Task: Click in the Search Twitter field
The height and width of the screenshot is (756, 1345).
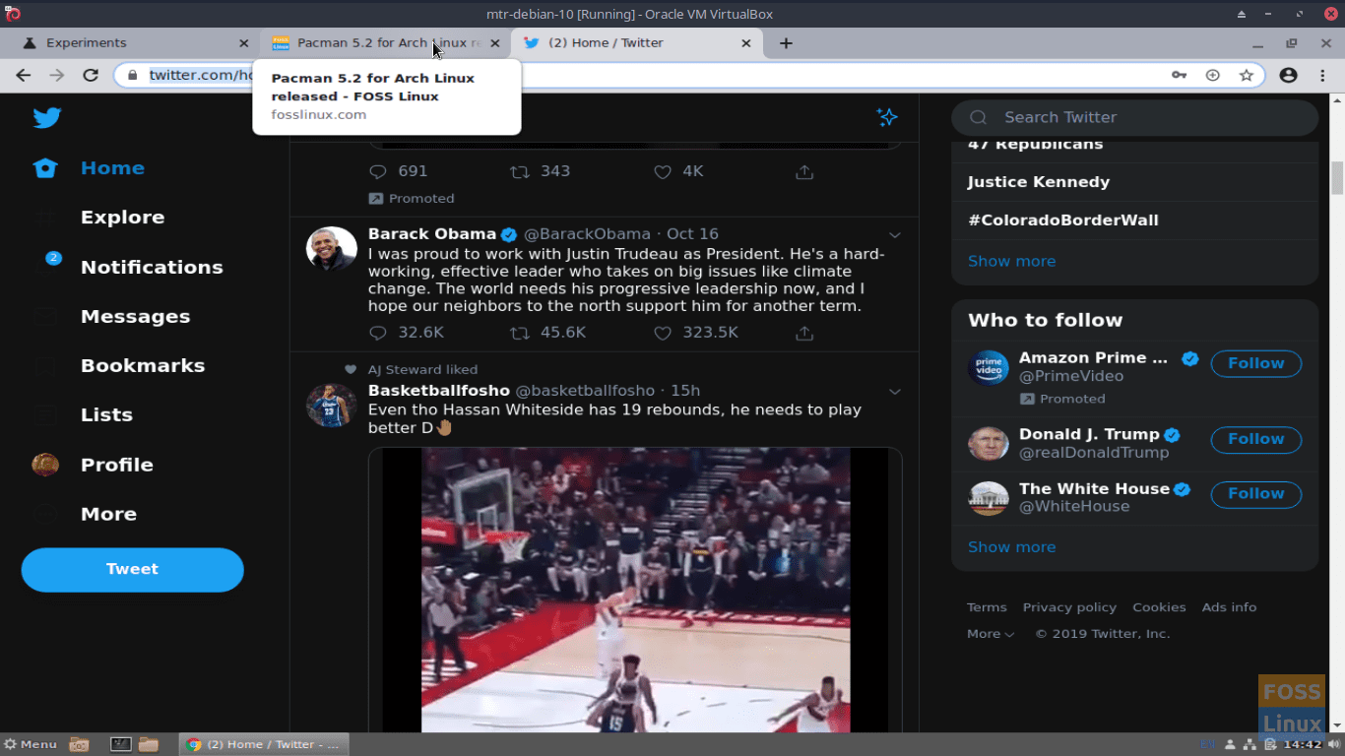Action: tap(1134, 117)
